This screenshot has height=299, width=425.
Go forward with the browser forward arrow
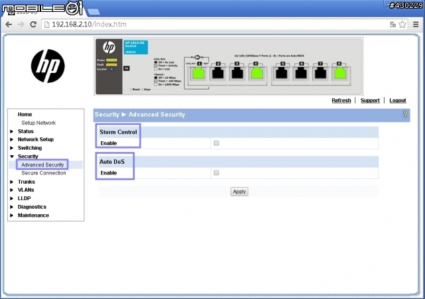point(21,25)
